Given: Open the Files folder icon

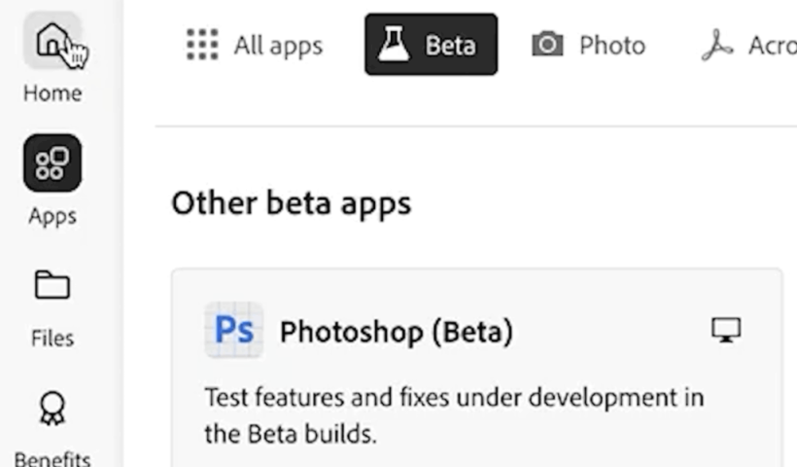Looking at the screenshot, I should coord(52,286).
